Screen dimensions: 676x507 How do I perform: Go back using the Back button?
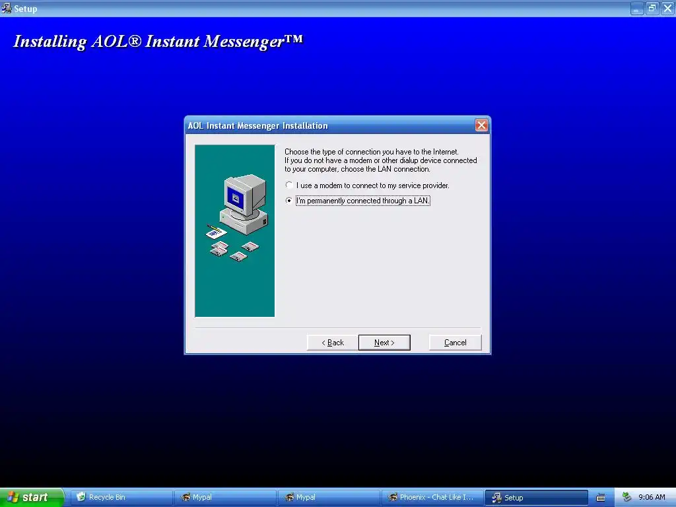coord(333,343)
